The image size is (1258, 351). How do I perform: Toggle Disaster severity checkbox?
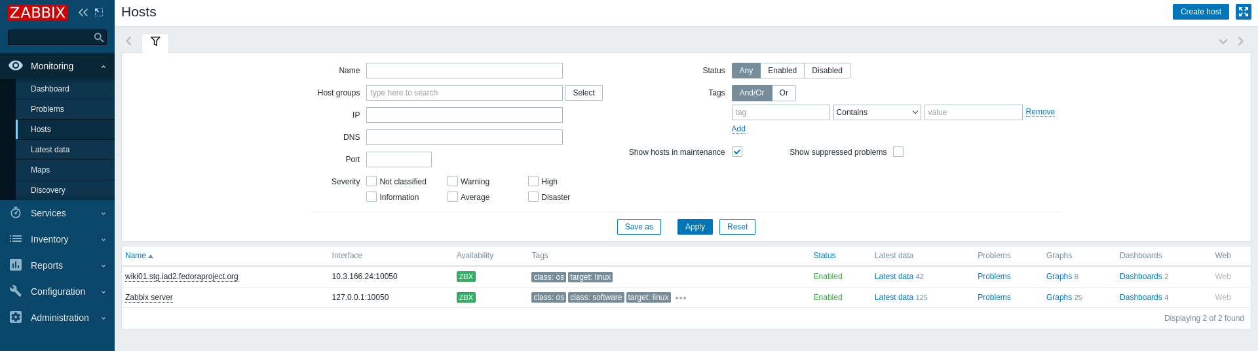tap(533, 197)
